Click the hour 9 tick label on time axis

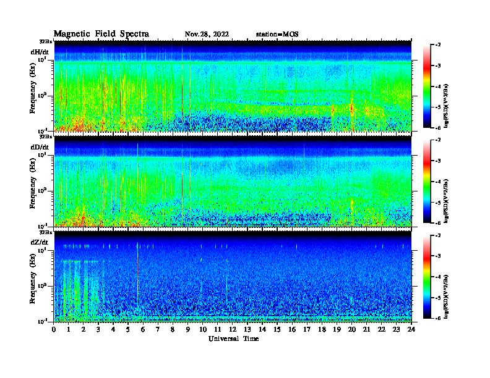point(187,330)
